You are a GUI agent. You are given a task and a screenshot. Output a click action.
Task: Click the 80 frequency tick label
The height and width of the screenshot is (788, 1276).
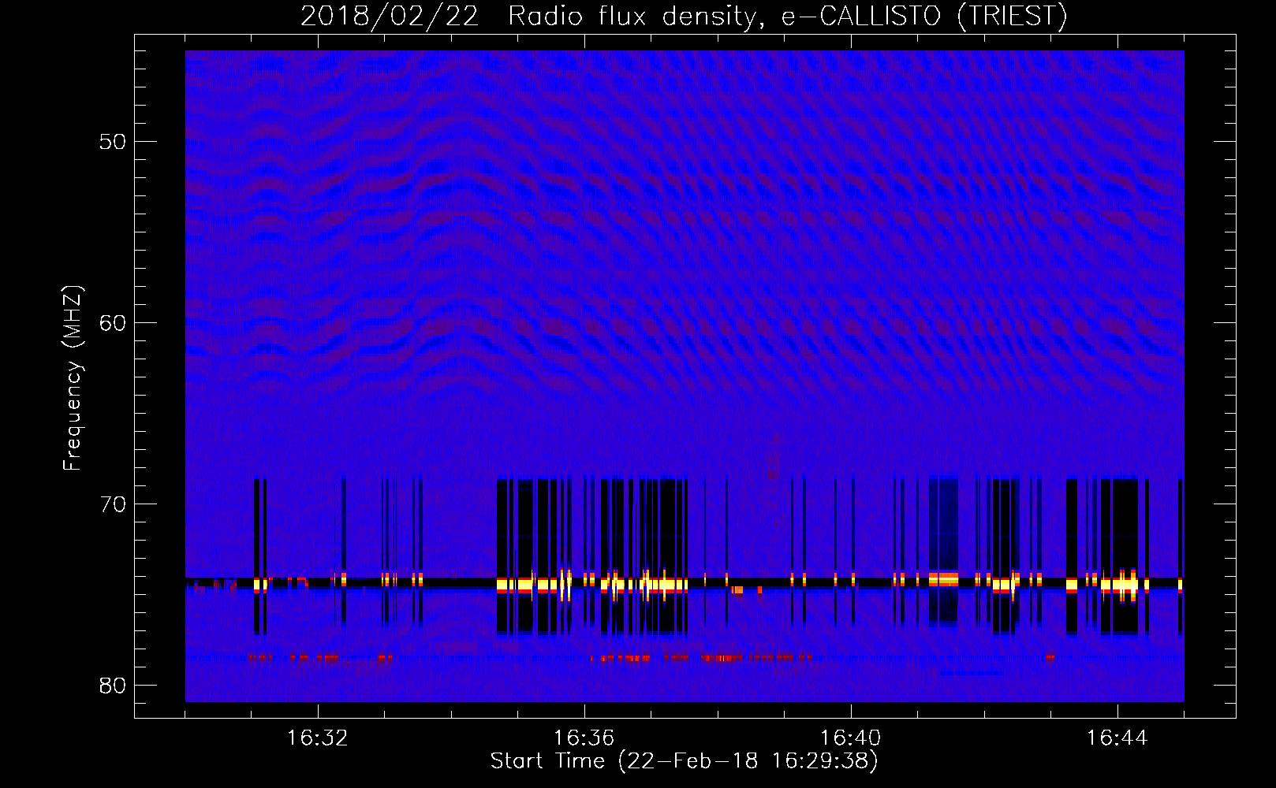point(113,686)
